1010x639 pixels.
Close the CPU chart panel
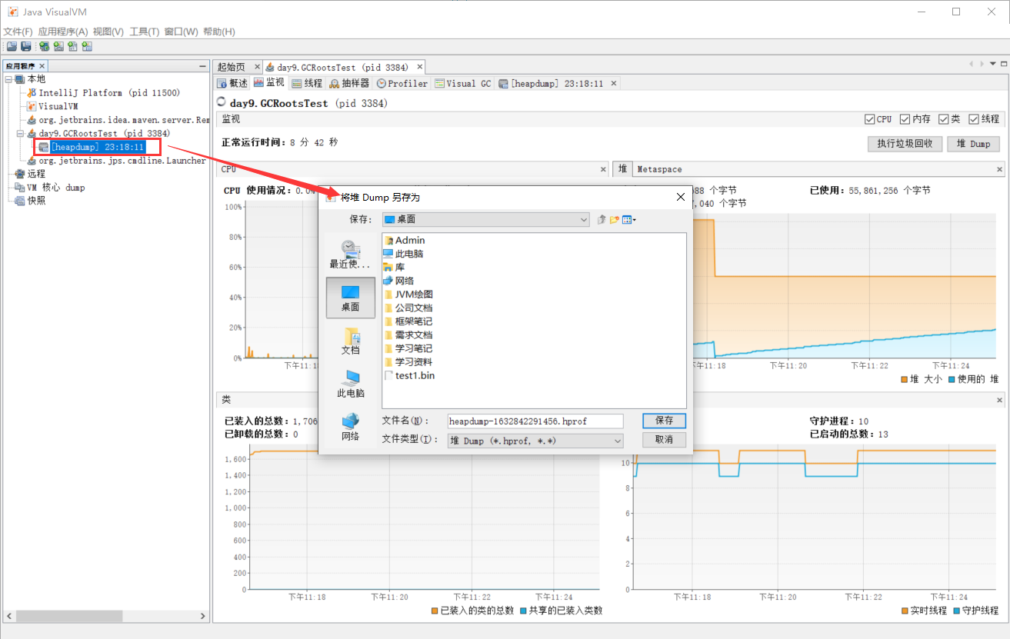point(604,168)
